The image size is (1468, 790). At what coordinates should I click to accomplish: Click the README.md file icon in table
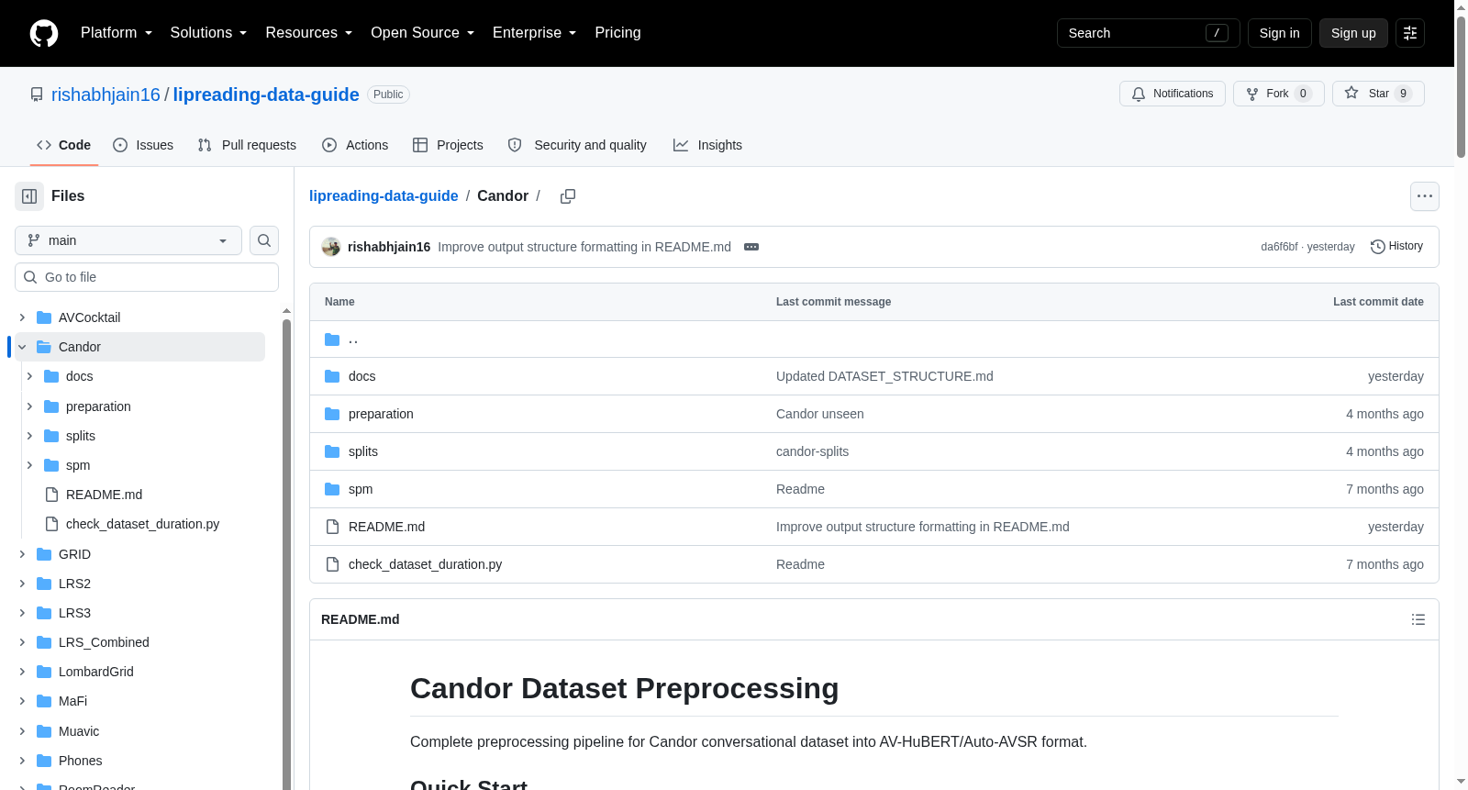point(332,527)
